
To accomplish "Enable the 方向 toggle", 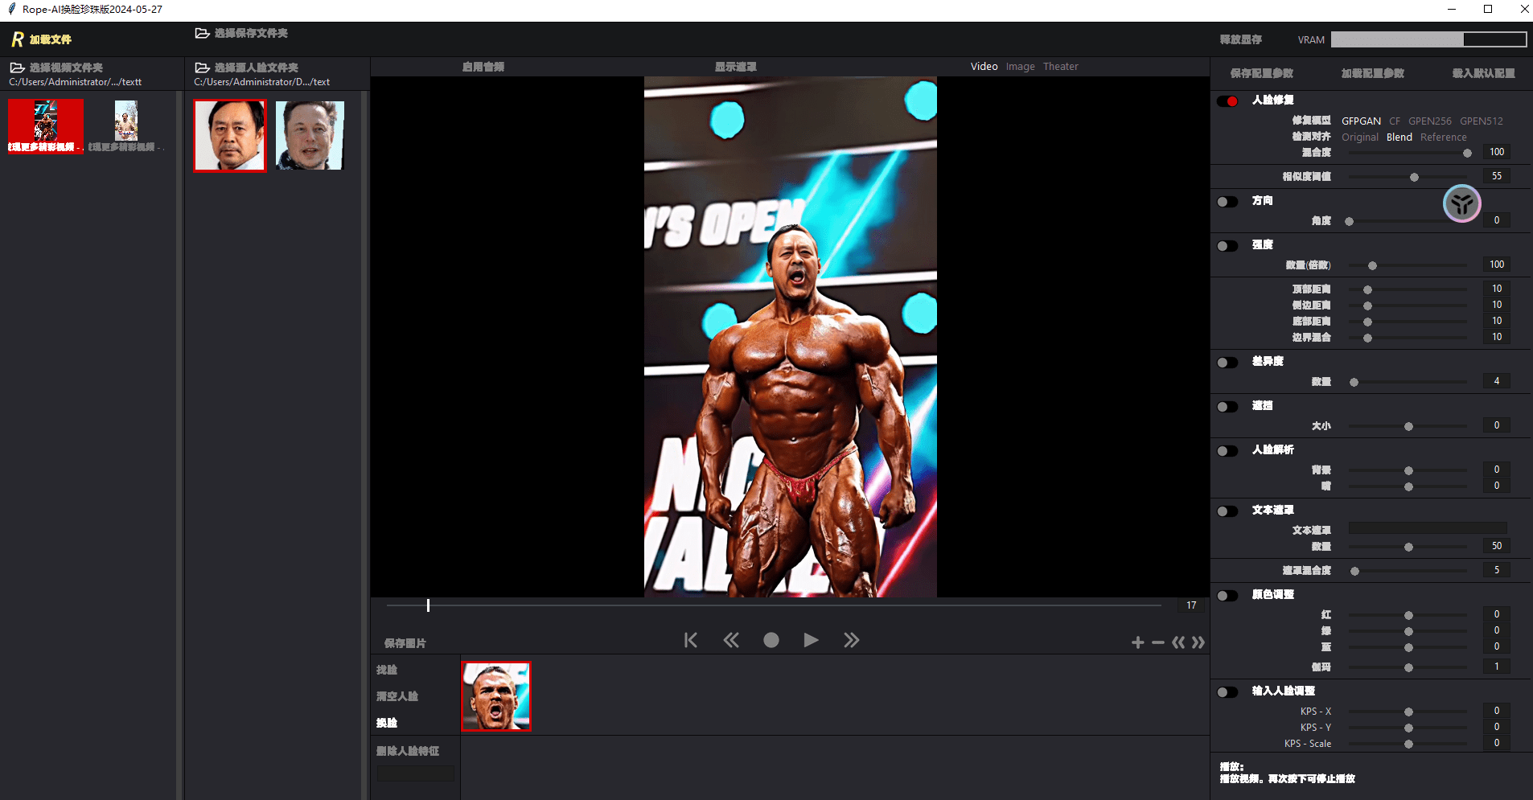I will point(1227,202).
